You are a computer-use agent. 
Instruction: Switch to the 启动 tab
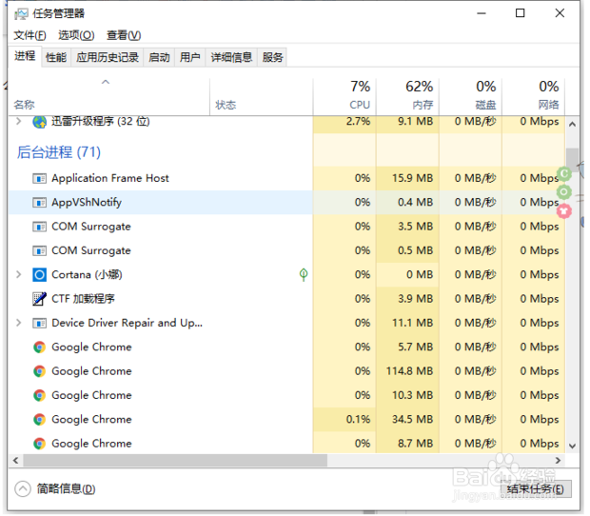pyautogui.click(x=159, y=57)
